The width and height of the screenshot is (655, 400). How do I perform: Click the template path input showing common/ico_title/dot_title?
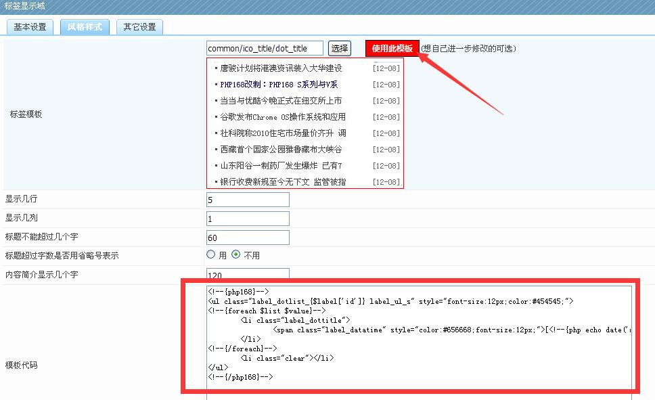pos(264,47)
